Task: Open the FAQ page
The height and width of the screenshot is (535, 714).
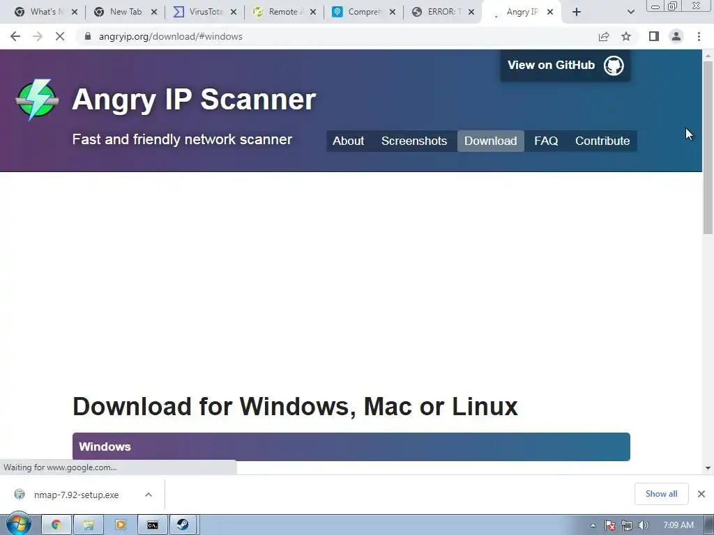Action: 546,141
